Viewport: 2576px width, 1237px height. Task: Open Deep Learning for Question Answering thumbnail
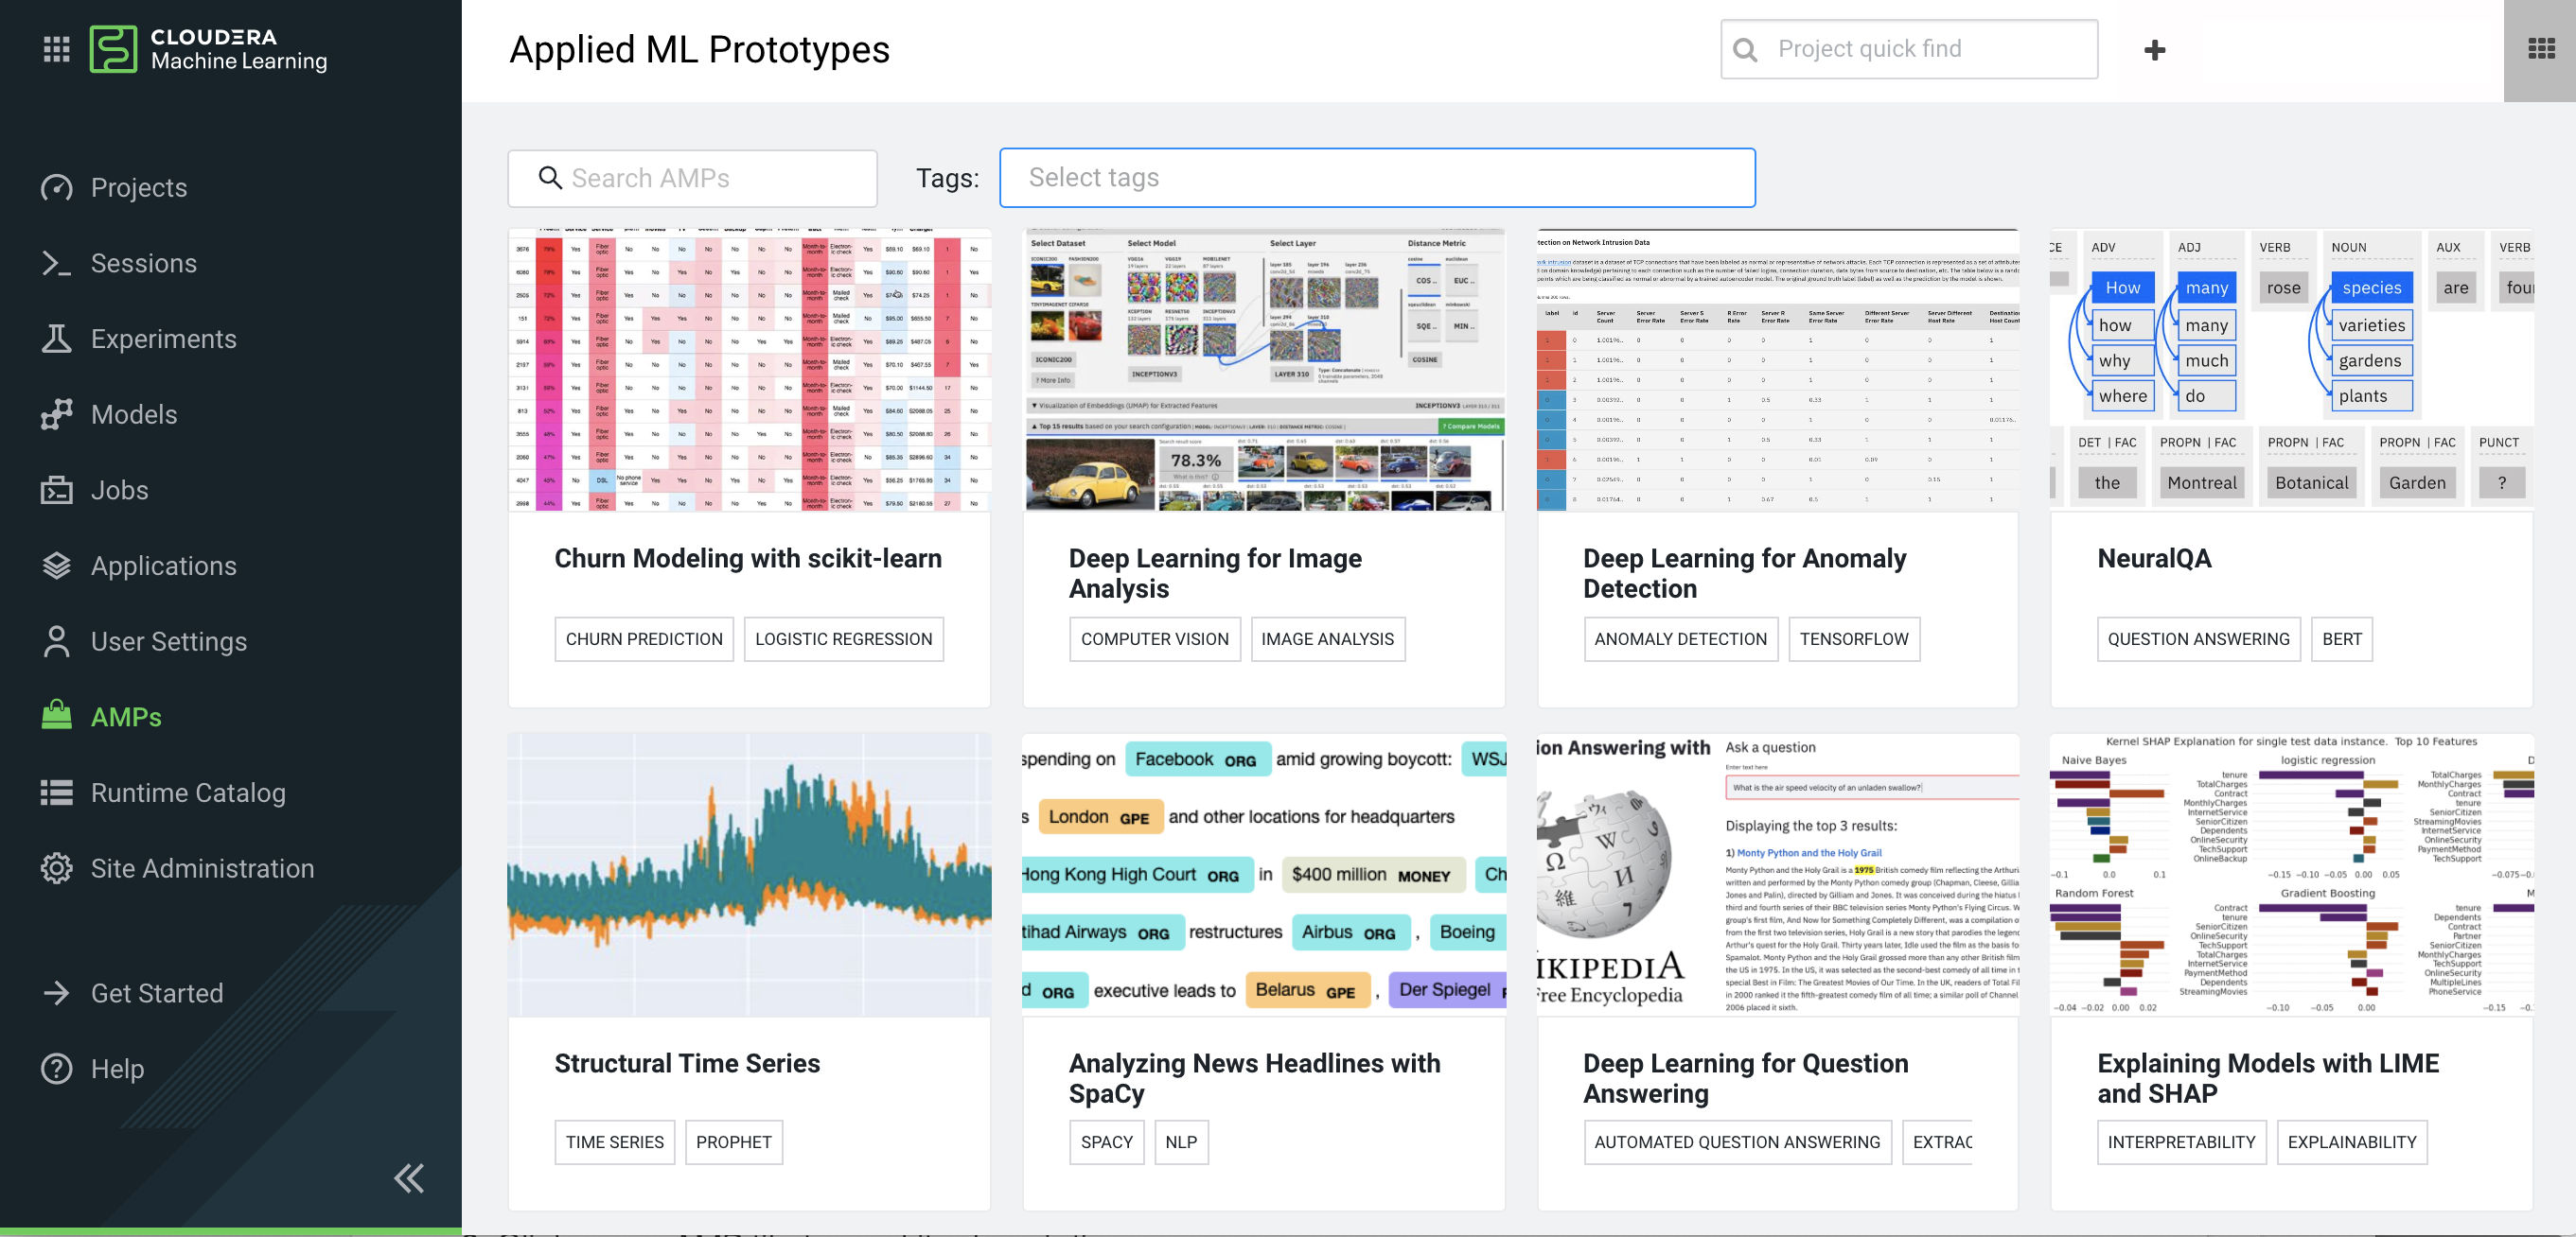click(x=1777, y=876)
